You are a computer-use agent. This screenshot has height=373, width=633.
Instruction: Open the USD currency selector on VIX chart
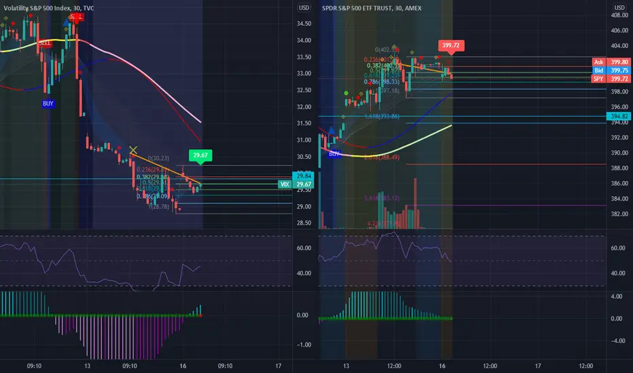pyautogui.click(x=304, y=7)
